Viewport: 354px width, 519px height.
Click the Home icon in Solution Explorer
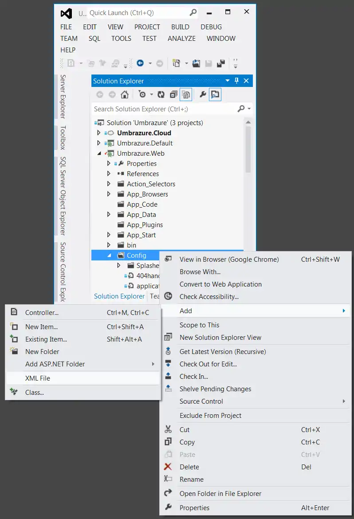pos(125,94)
